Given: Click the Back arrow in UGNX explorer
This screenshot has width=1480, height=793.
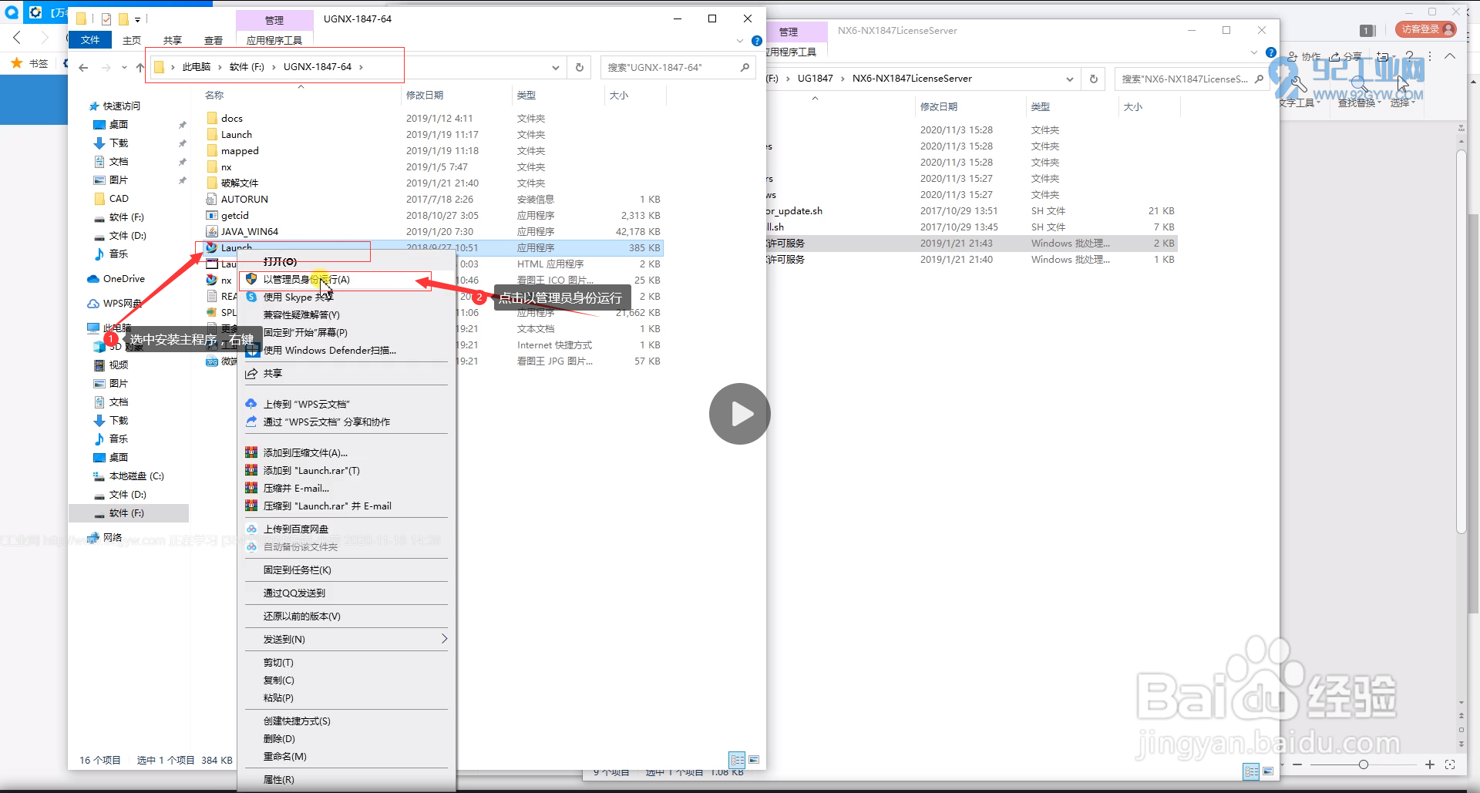Looking at the screenshot, I should pos(83,67).
